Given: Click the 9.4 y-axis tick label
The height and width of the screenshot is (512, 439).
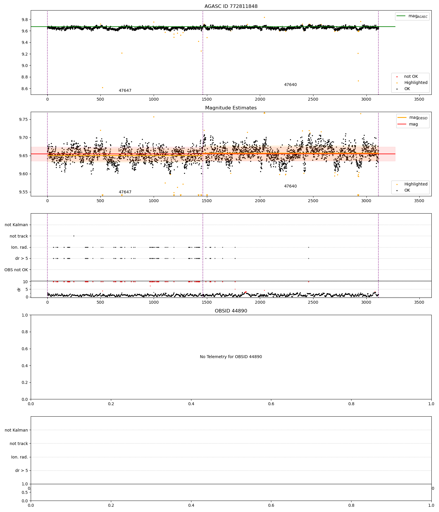Looking at the screenshot, I should tap(25, 43).
